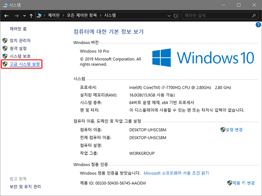Select 제어판 in the breadcrumb path
262x196 pixels.
[54, 15]
